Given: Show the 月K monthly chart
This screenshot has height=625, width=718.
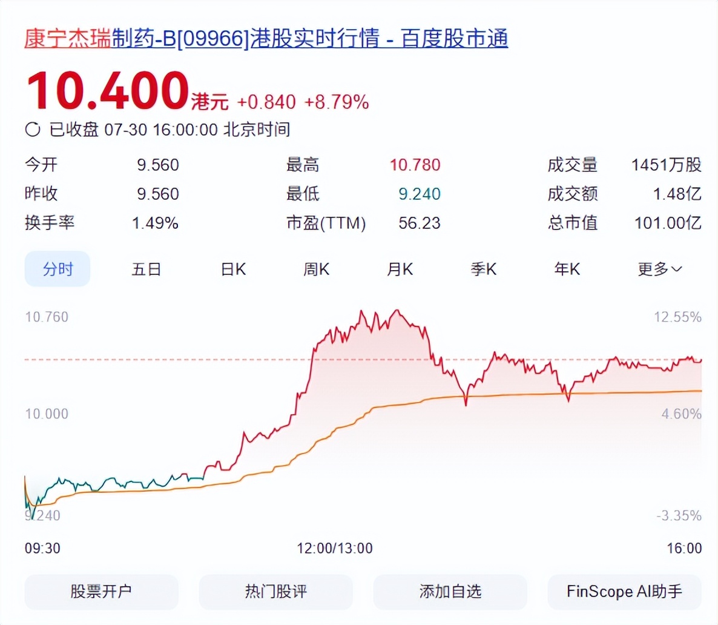Looking at the screenshot, I should [x=400, y=269].
